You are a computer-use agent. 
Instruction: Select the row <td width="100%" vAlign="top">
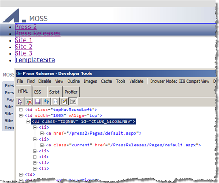point(63,115)
